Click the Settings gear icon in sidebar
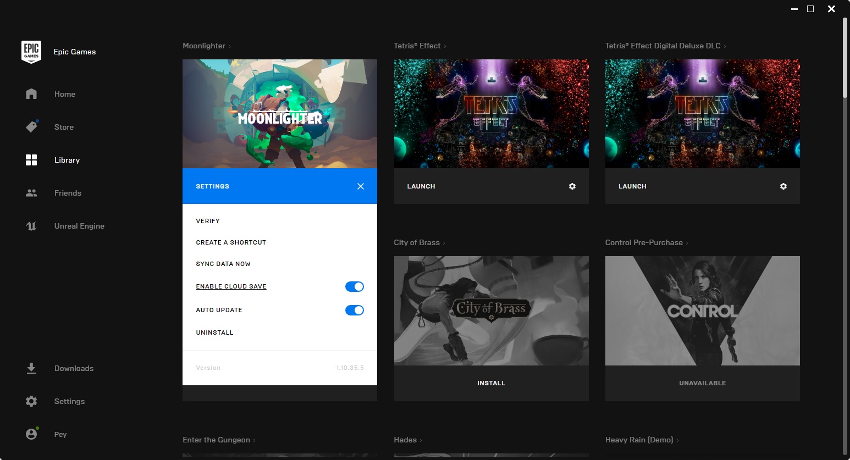This screenshot has width=850, height=460. click(x=31, y=401)
